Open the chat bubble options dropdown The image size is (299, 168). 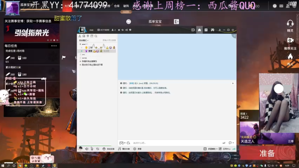pos(231,143)
